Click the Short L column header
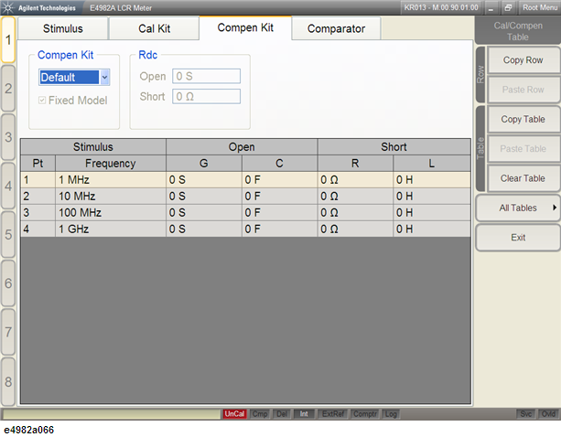 [432, 164]
